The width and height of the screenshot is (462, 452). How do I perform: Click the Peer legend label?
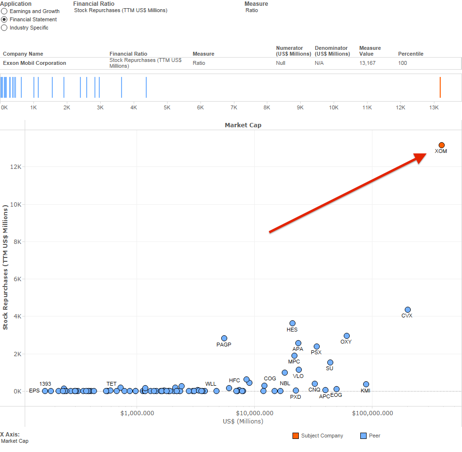[374, 436]
